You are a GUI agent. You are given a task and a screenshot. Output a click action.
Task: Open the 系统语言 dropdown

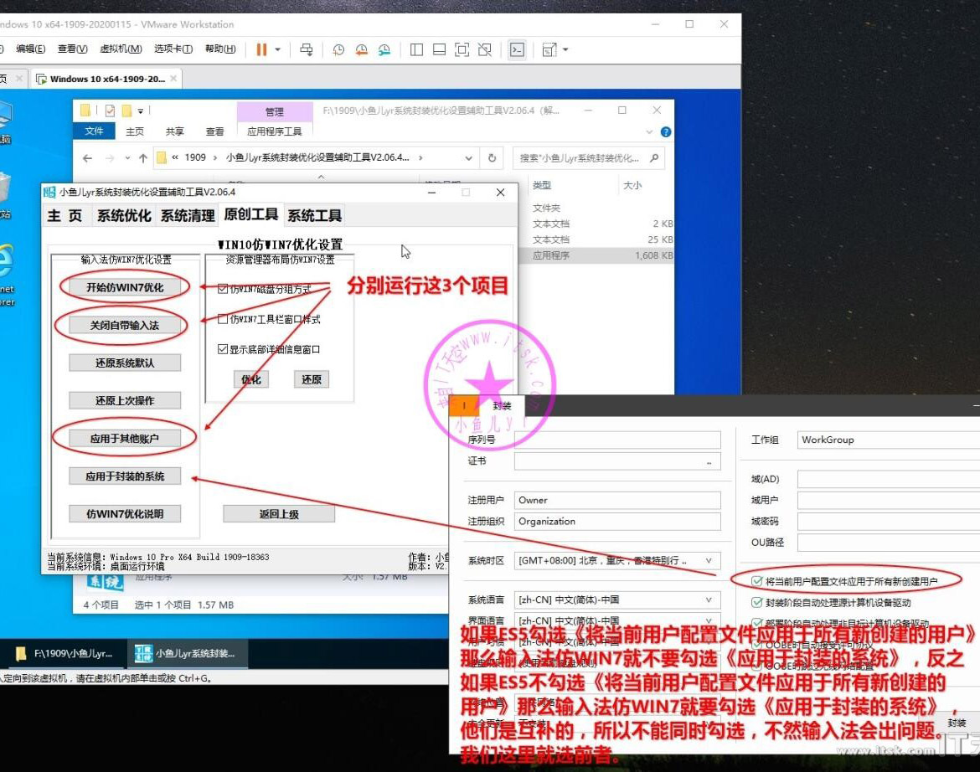[709, 600]
